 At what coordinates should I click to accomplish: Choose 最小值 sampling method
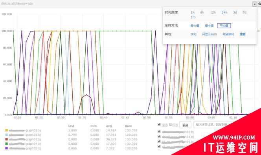click(x=209, y=26)
